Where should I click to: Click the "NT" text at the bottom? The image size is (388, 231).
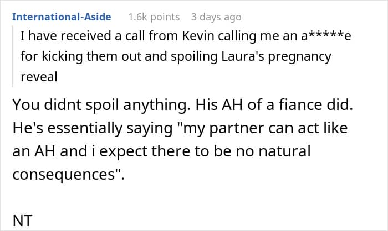click(22, 221)
